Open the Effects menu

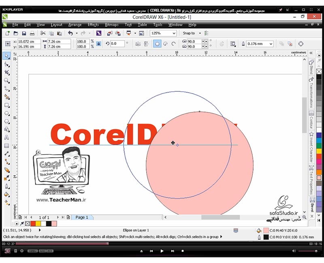(x=93, y=25)
